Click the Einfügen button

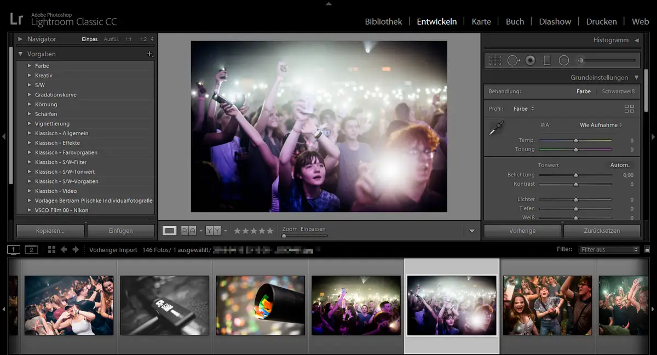120,231
